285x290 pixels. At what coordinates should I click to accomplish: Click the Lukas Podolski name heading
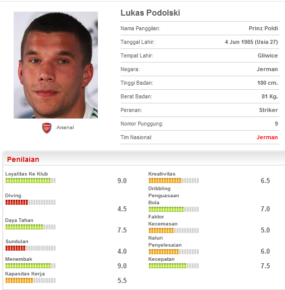(x=150, y=13)
